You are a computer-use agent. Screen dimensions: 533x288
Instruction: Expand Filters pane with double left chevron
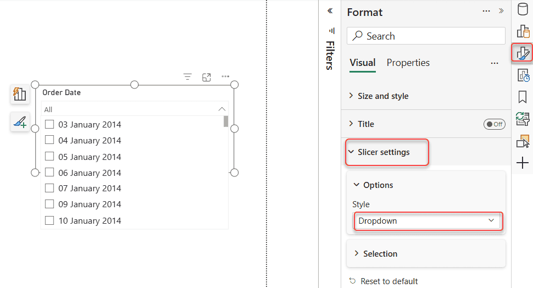click(330, 11)
